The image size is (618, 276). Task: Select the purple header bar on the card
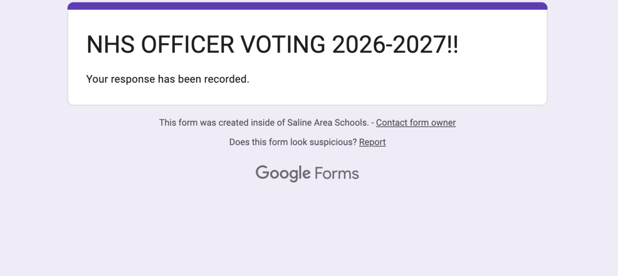pyautogui.click(x=308, y=6)
